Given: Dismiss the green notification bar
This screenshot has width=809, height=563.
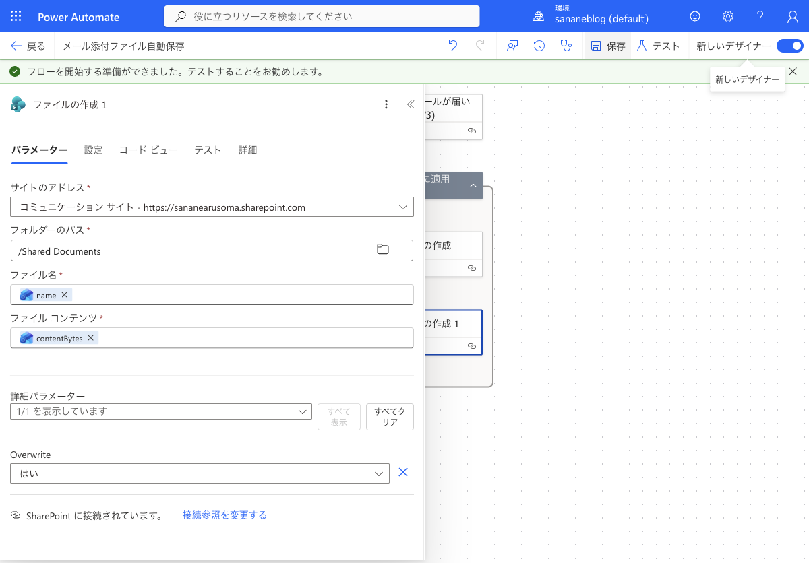Looking at the screenshot, I should point(793,71).
